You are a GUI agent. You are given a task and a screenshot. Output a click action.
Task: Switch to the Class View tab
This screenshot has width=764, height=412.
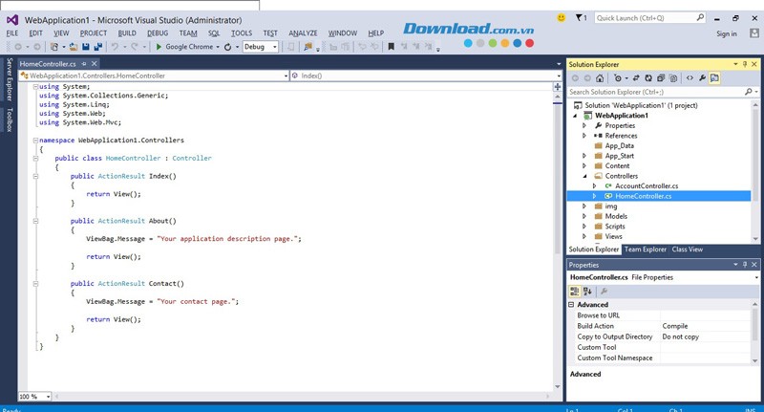pos(687,249)
